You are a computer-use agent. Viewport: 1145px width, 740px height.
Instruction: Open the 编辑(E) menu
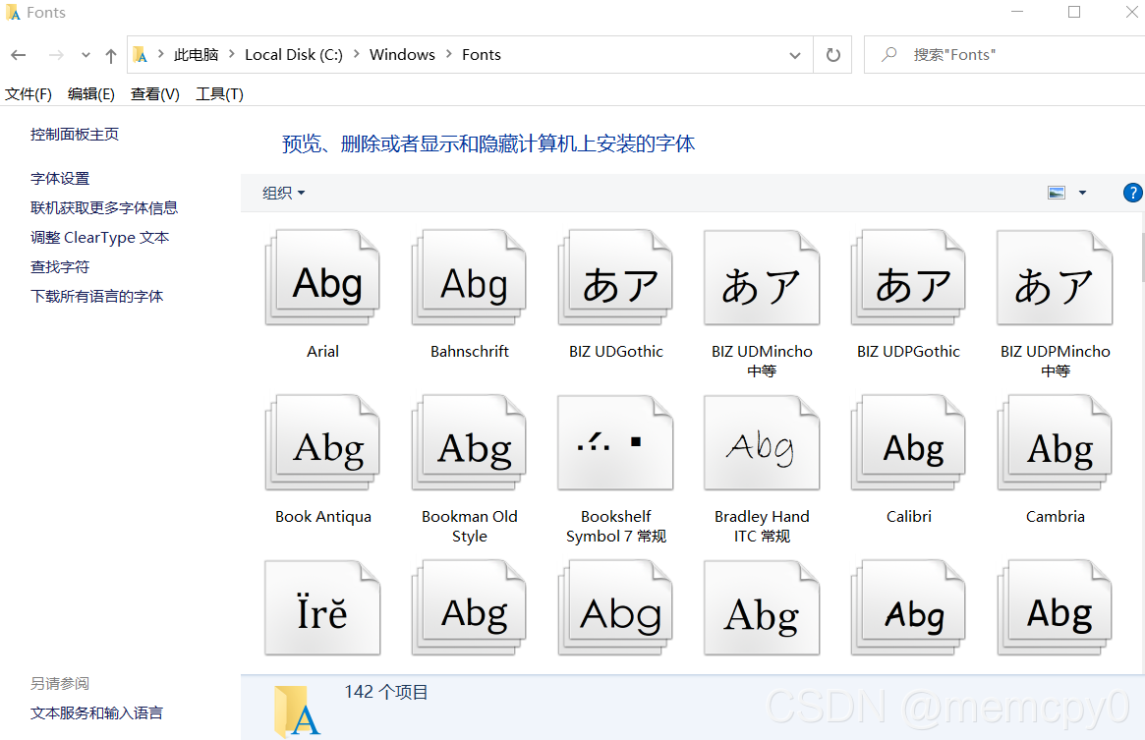(x=91, y=94)
